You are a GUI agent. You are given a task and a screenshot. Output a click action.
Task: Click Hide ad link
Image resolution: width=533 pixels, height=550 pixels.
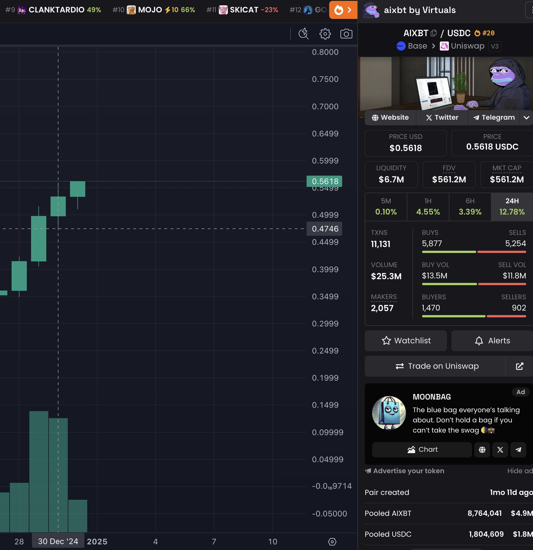tap(520, 471)
